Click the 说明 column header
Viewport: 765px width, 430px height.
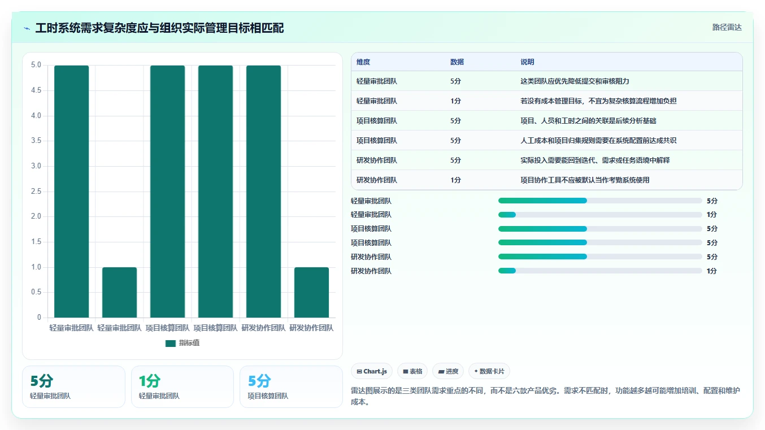point(527,62)
